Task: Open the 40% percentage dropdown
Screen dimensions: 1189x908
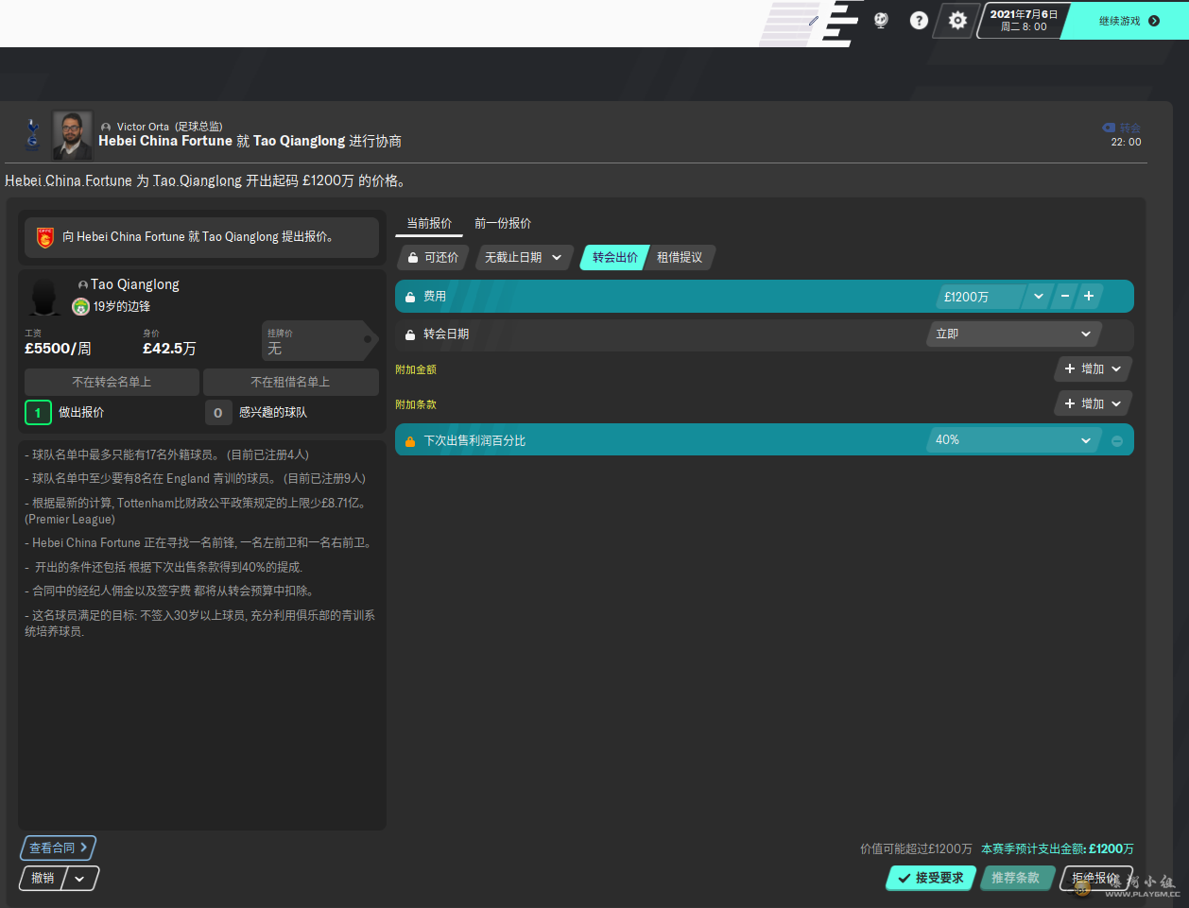Action: point(1014,439)
